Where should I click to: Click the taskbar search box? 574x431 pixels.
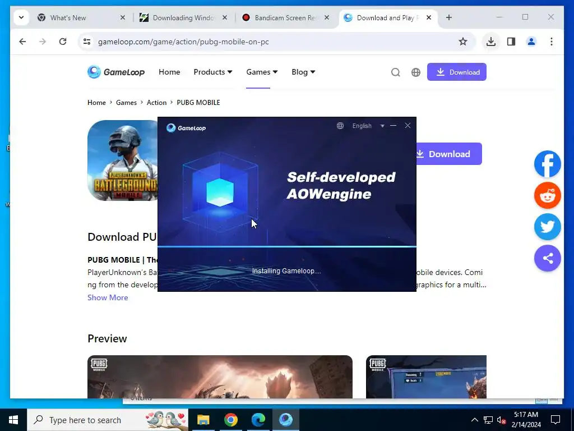point(108,420)
